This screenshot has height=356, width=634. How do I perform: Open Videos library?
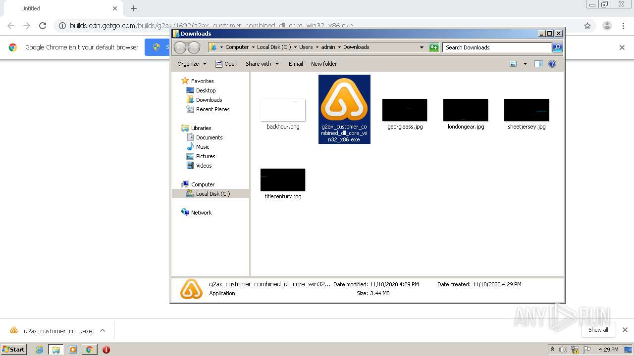(199, 166)
